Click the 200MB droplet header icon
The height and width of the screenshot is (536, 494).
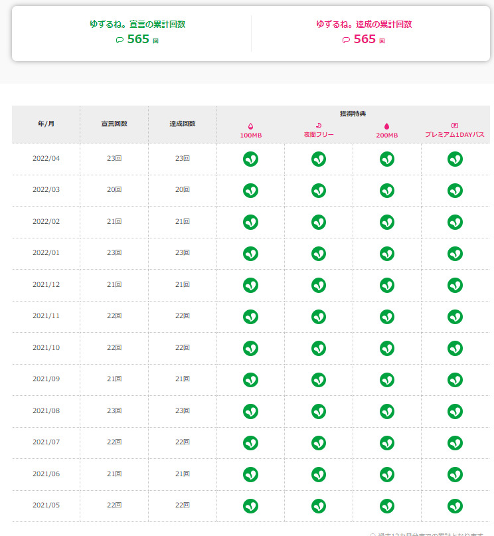(386, 126)
